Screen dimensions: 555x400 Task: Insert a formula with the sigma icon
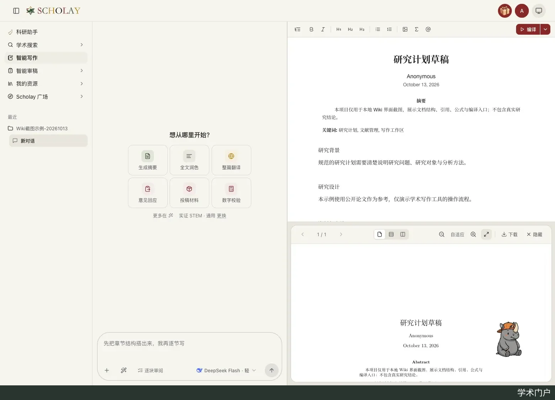(x=417, y=29)
